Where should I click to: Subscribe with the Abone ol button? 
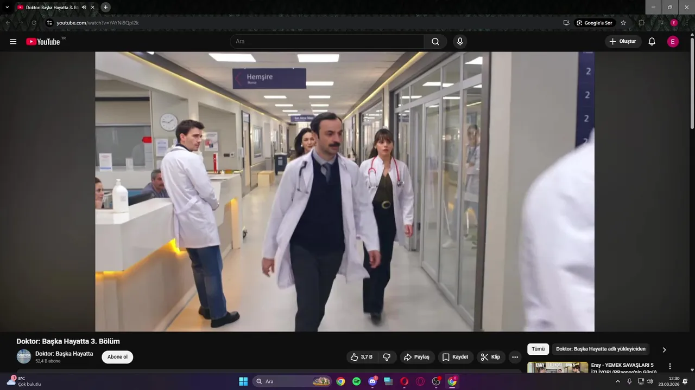click(x=117, y=357)
